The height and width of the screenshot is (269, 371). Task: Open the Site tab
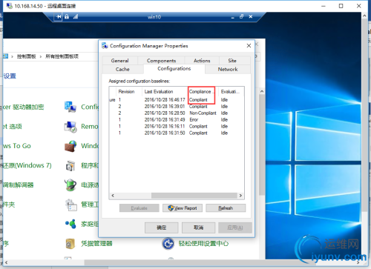coord(232,61)
